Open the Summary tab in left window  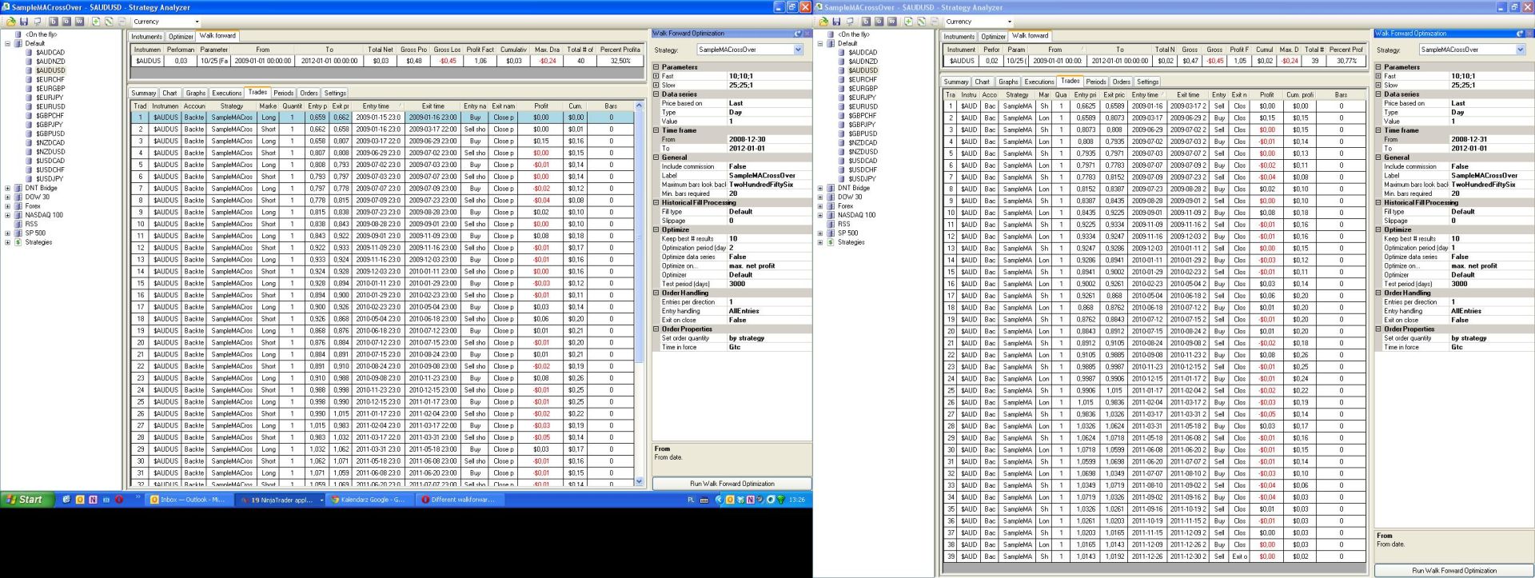tap(144, 94)
